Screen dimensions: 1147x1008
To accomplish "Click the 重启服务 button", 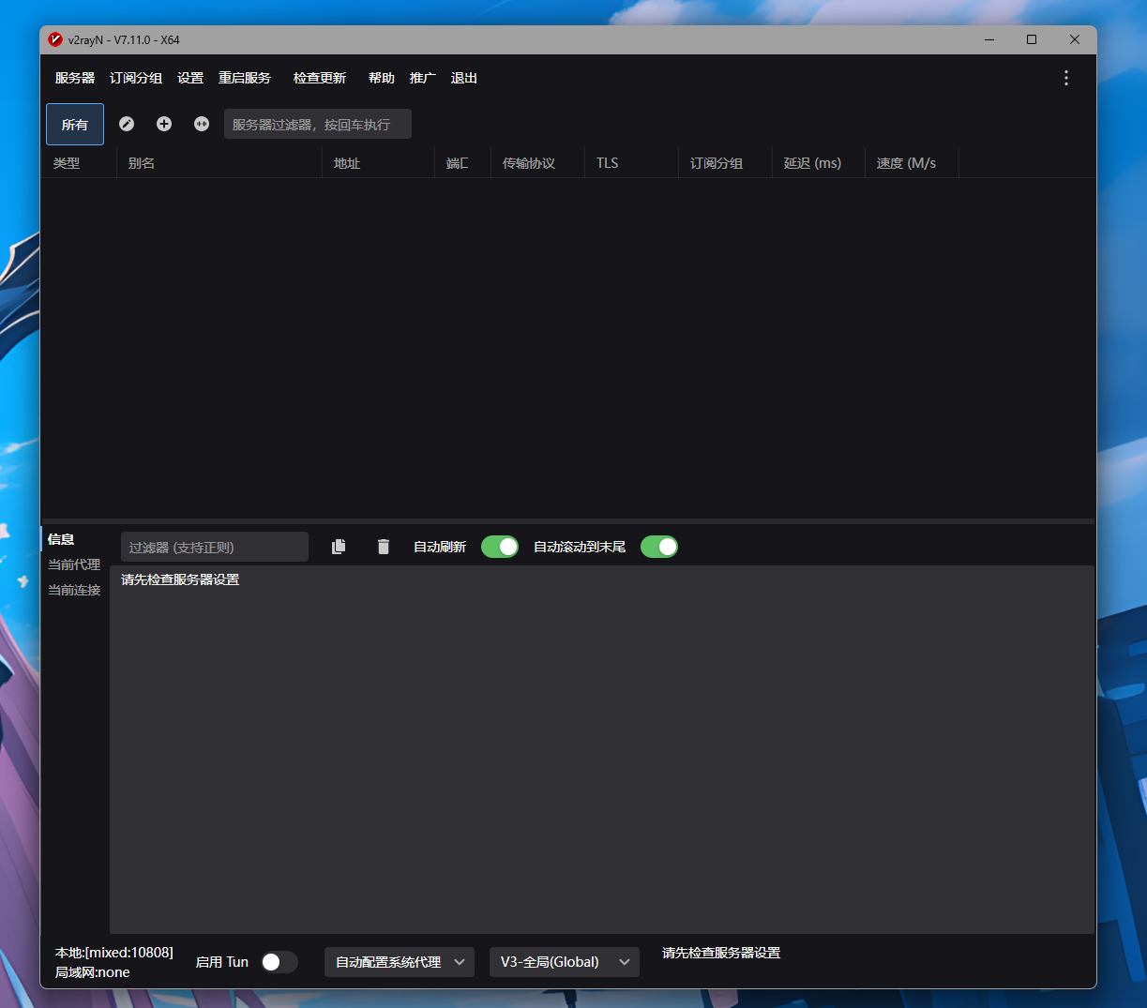I will click(x=245, y=78).
